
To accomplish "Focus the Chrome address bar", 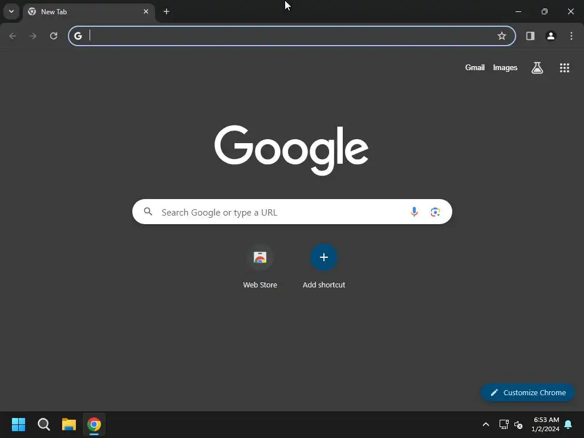I will (291, 36).
